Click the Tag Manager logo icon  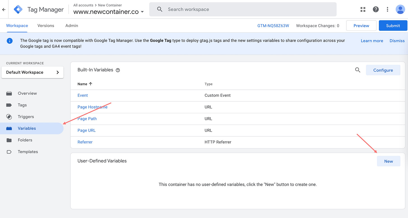point(18,10)
